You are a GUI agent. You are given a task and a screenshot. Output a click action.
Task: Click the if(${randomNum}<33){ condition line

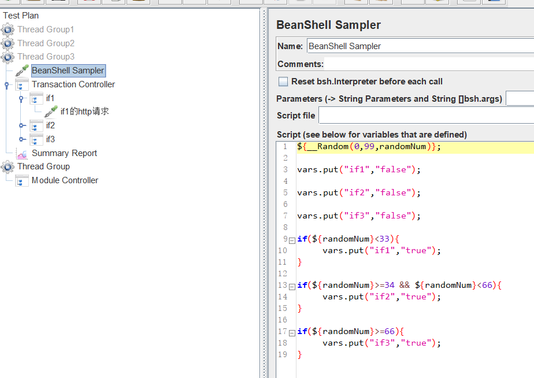click(x=348, y=239)
